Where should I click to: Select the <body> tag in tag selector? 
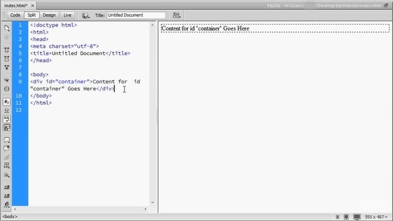(x=10, y=217)
